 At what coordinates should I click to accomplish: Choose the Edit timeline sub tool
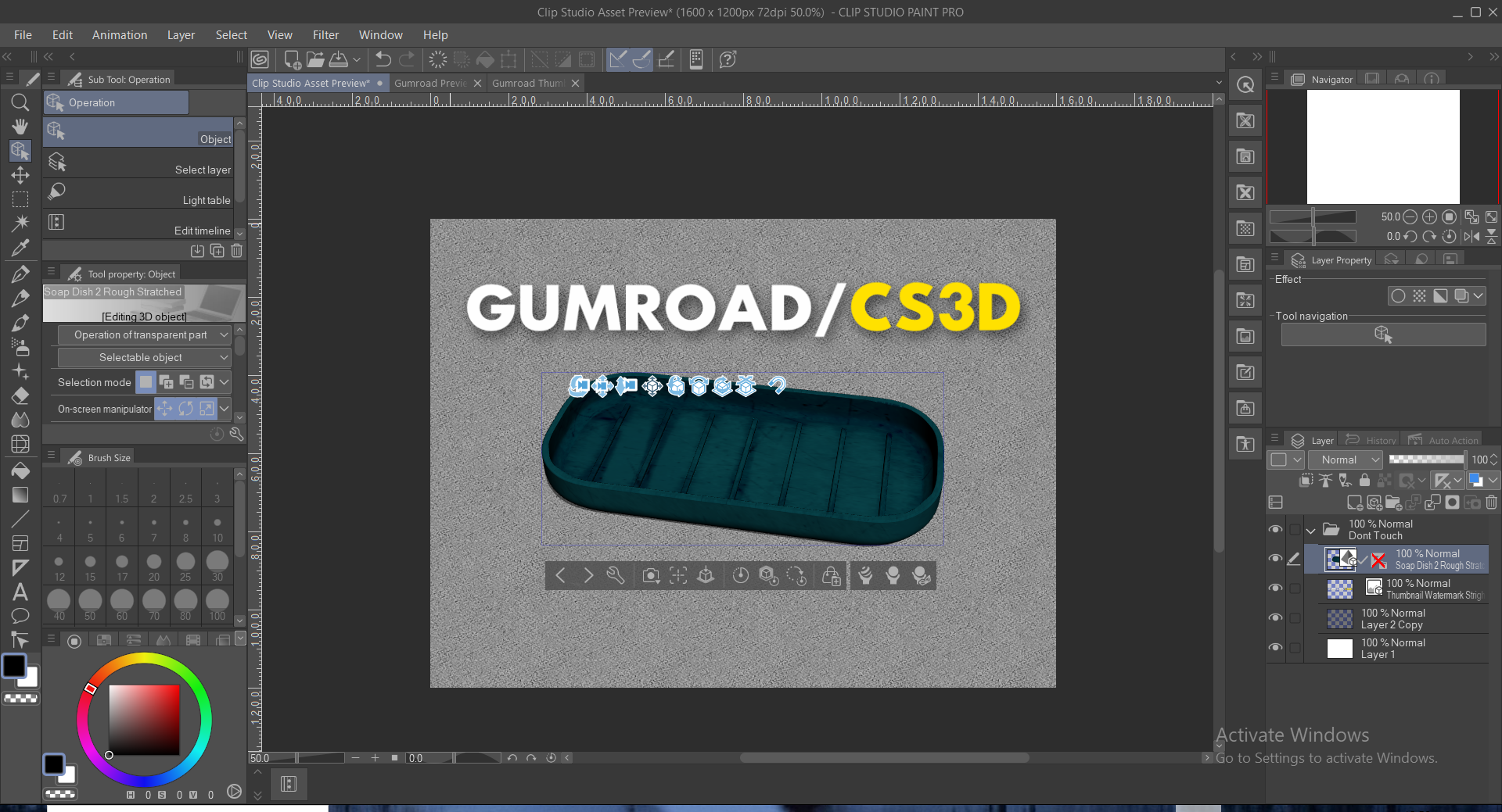pyautogui.click(x=138, y=224)
